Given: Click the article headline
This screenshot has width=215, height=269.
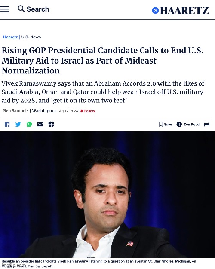Looking at the screenshot, I should [102, 61].
